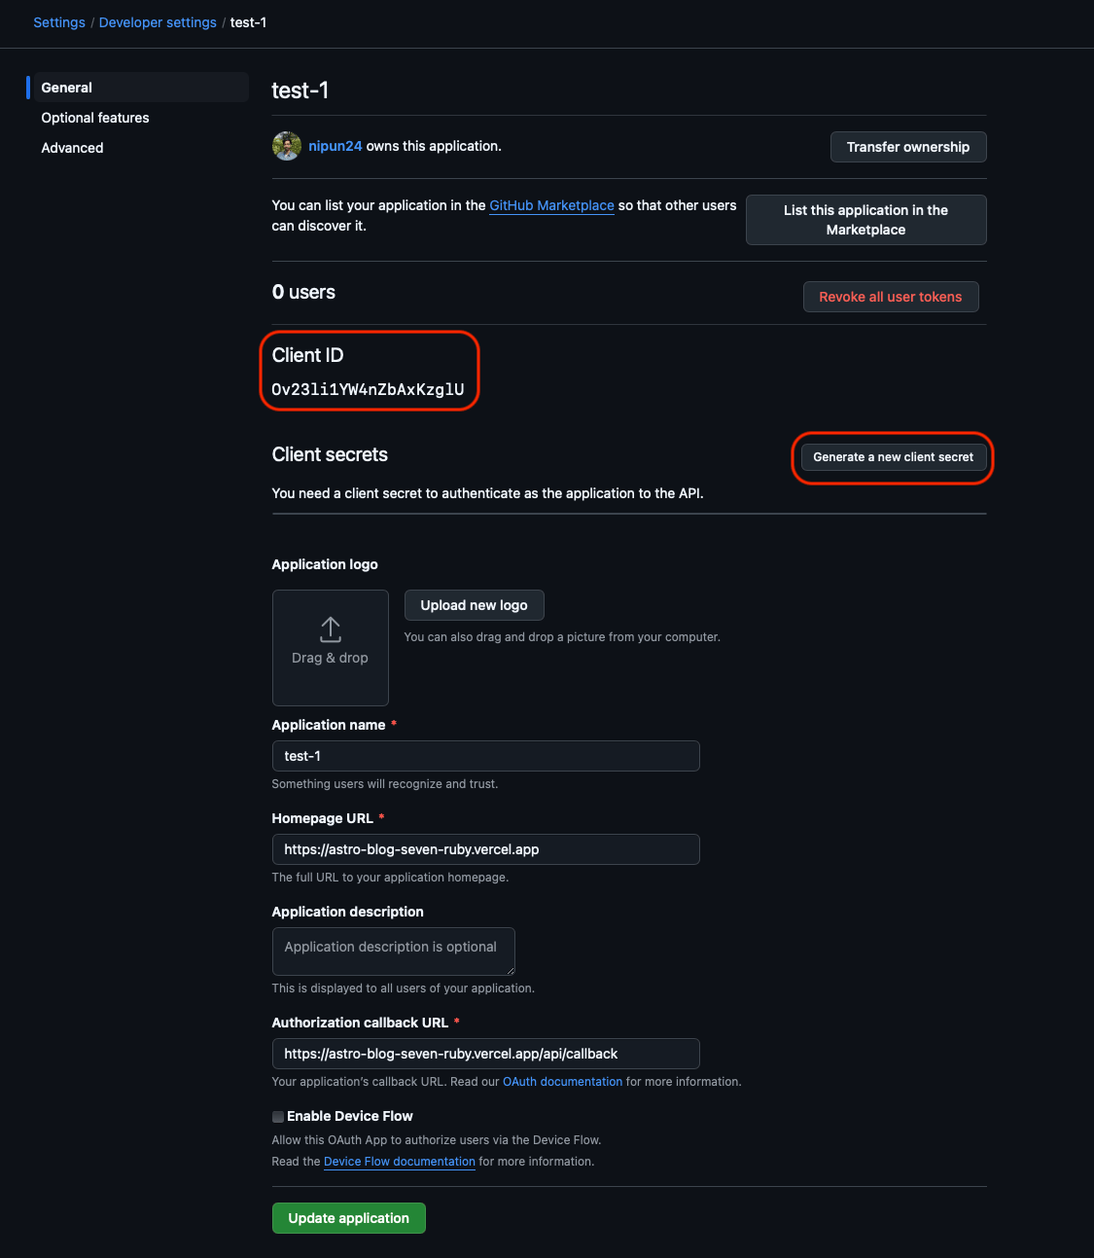Open the Developer settings breadcrumb
Image resolution: width=1094 pixels, height=1258 pixels.
point(157,21)
